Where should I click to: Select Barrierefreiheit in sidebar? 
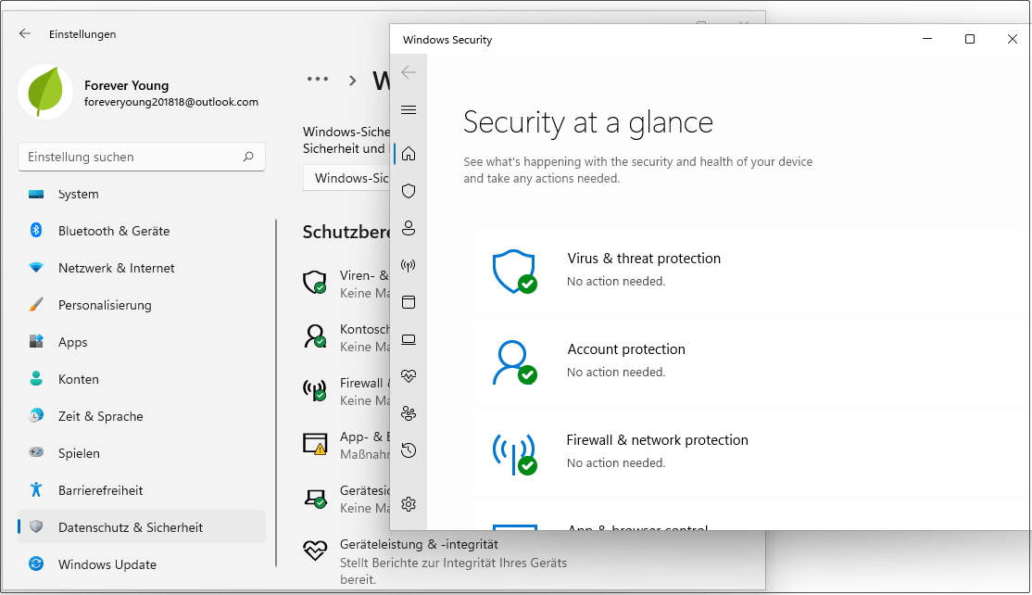tap(142, 490)
